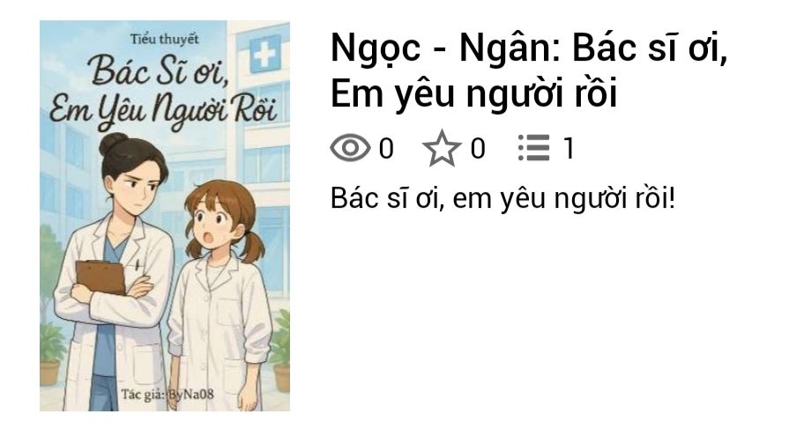The image size is (804, 443).
Task: Click the cursive Em Yêu Người Rồi line
Action: click(163, 110)
